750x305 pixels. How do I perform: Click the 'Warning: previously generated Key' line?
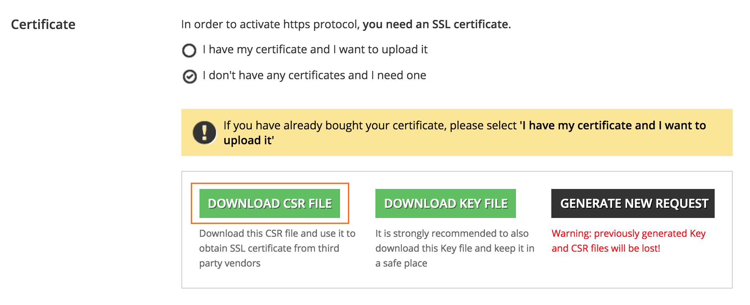[629, 233]
